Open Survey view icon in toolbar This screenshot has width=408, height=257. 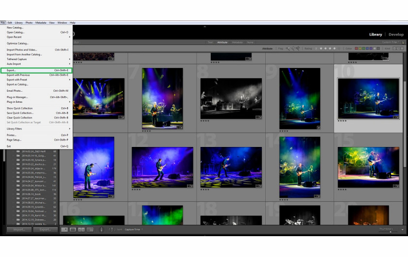coord(90,229)
